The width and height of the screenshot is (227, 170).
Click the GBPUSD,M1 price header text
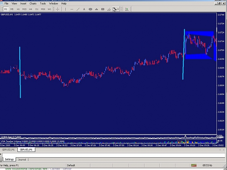pyautogui.click(x=21, y=14)
